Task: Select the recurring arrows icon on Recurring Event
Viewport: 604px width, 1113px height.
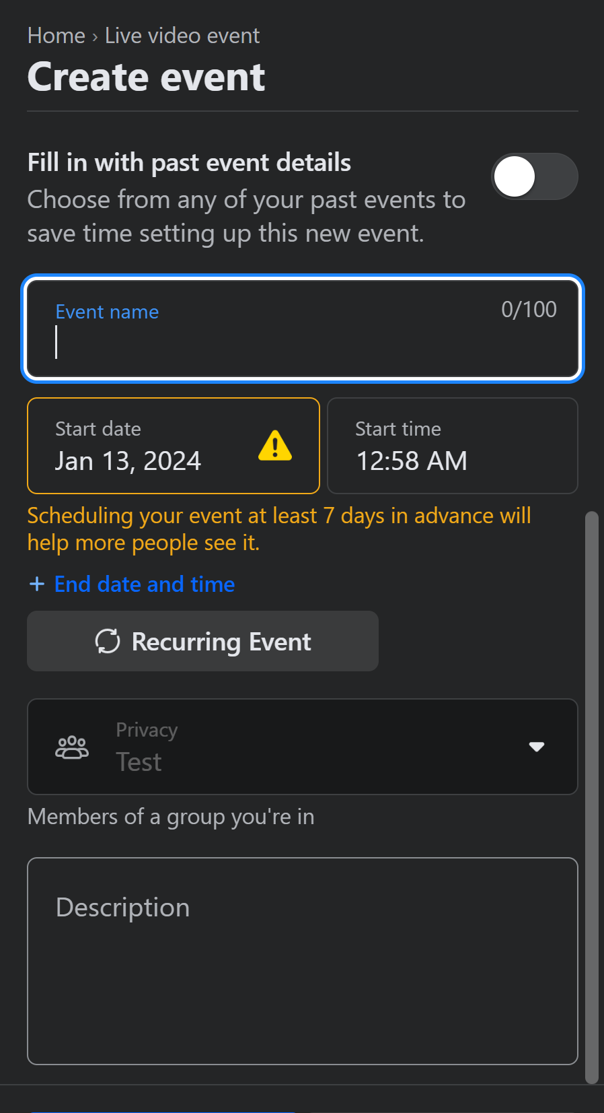Action: pyautogui.click(x=108, y=642)
